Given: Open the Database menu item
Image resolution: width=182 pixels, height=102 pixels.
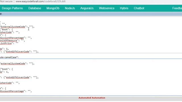Looking at the screenshot, I should click(x=35, y=8).
